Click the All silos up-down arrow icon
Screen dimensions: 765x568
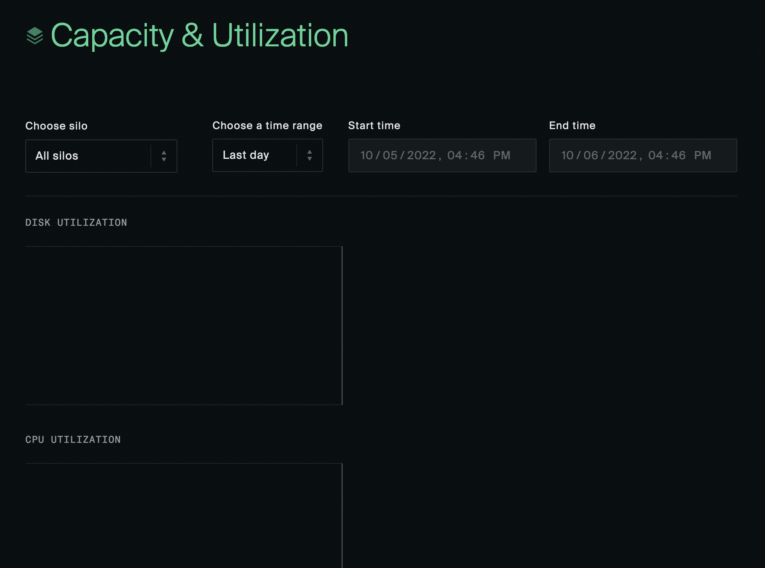(164, 156)
